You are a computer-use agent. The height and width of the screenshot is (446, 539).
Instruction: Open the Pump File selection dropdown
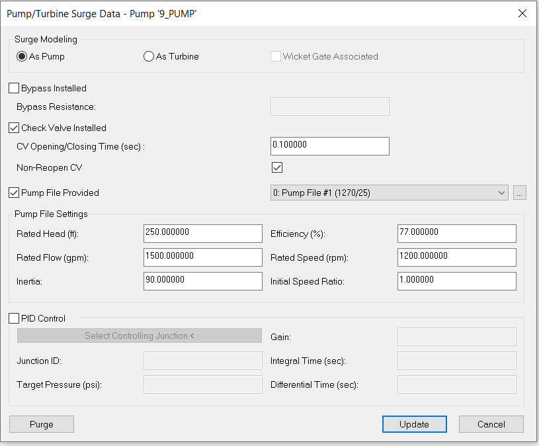(389, 193)
